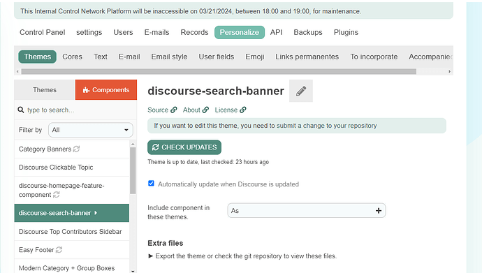
Task: Click refresh icon beside discourse-homepage-feature-component
Action: [x=57, y=195]
